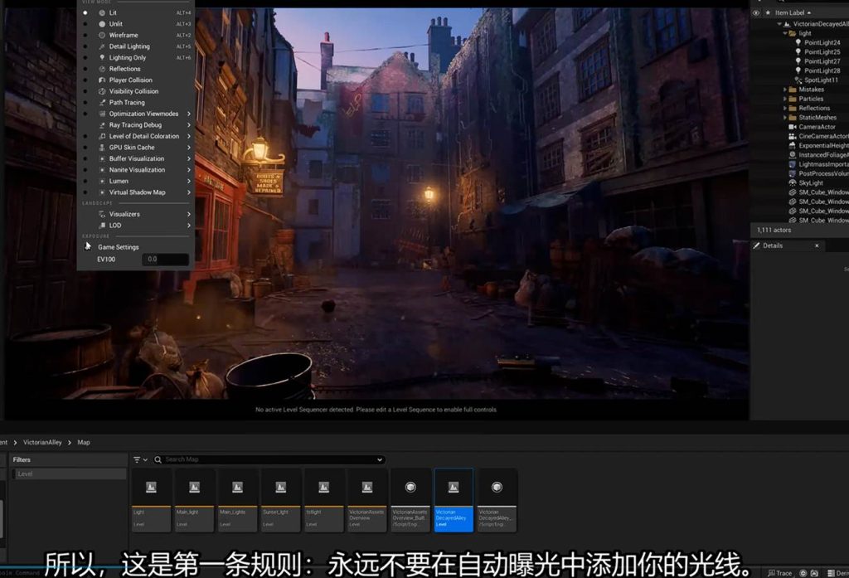Click the Detail Lighting icon

[102, 46]
